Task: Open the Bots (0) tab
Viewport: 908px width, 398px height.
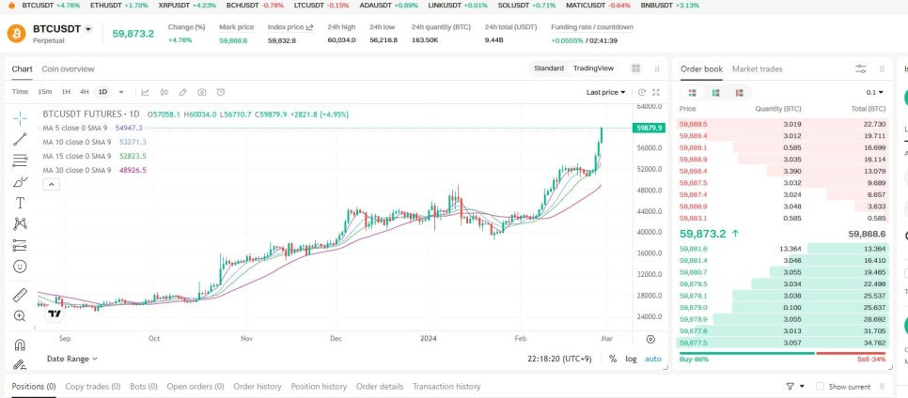Action: point(144,387)
